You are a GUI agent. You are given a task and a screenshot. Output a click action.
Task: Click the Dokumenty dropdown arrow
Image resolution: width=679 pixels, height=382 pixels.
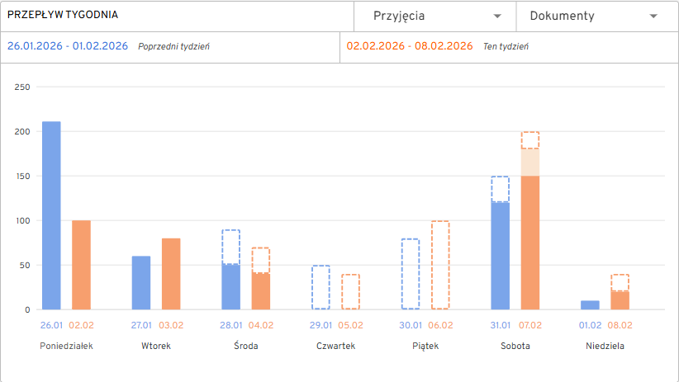pos(653,17)
